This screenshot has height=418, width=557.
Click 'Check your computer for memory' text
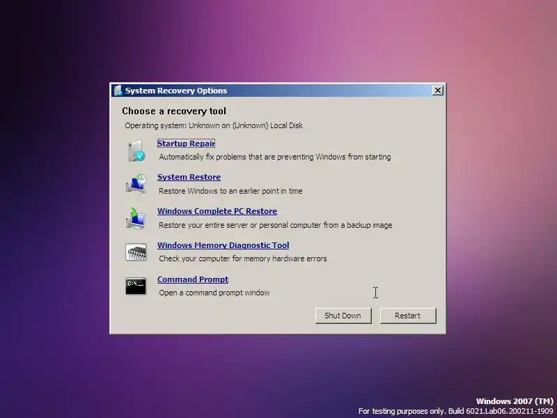point(242,258)
